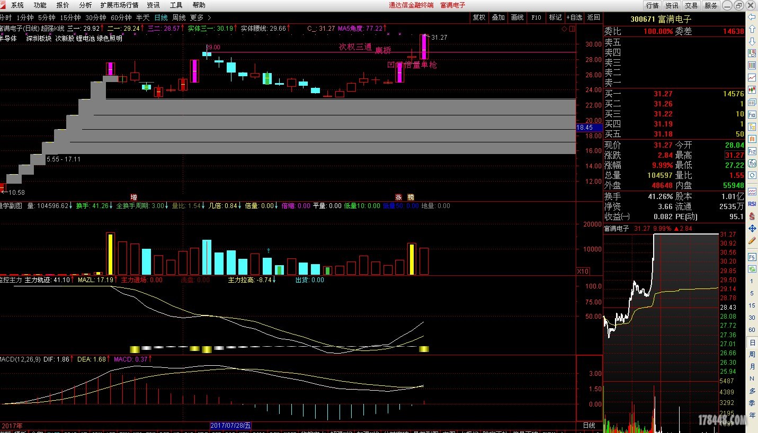
Task: Open the F10 company info sidebar icon
Action: click(752, 115)
